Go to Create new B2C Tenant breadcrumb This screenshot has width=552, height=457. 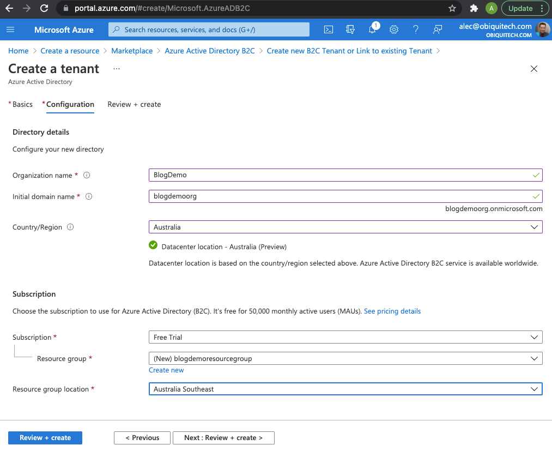point(349,51)
